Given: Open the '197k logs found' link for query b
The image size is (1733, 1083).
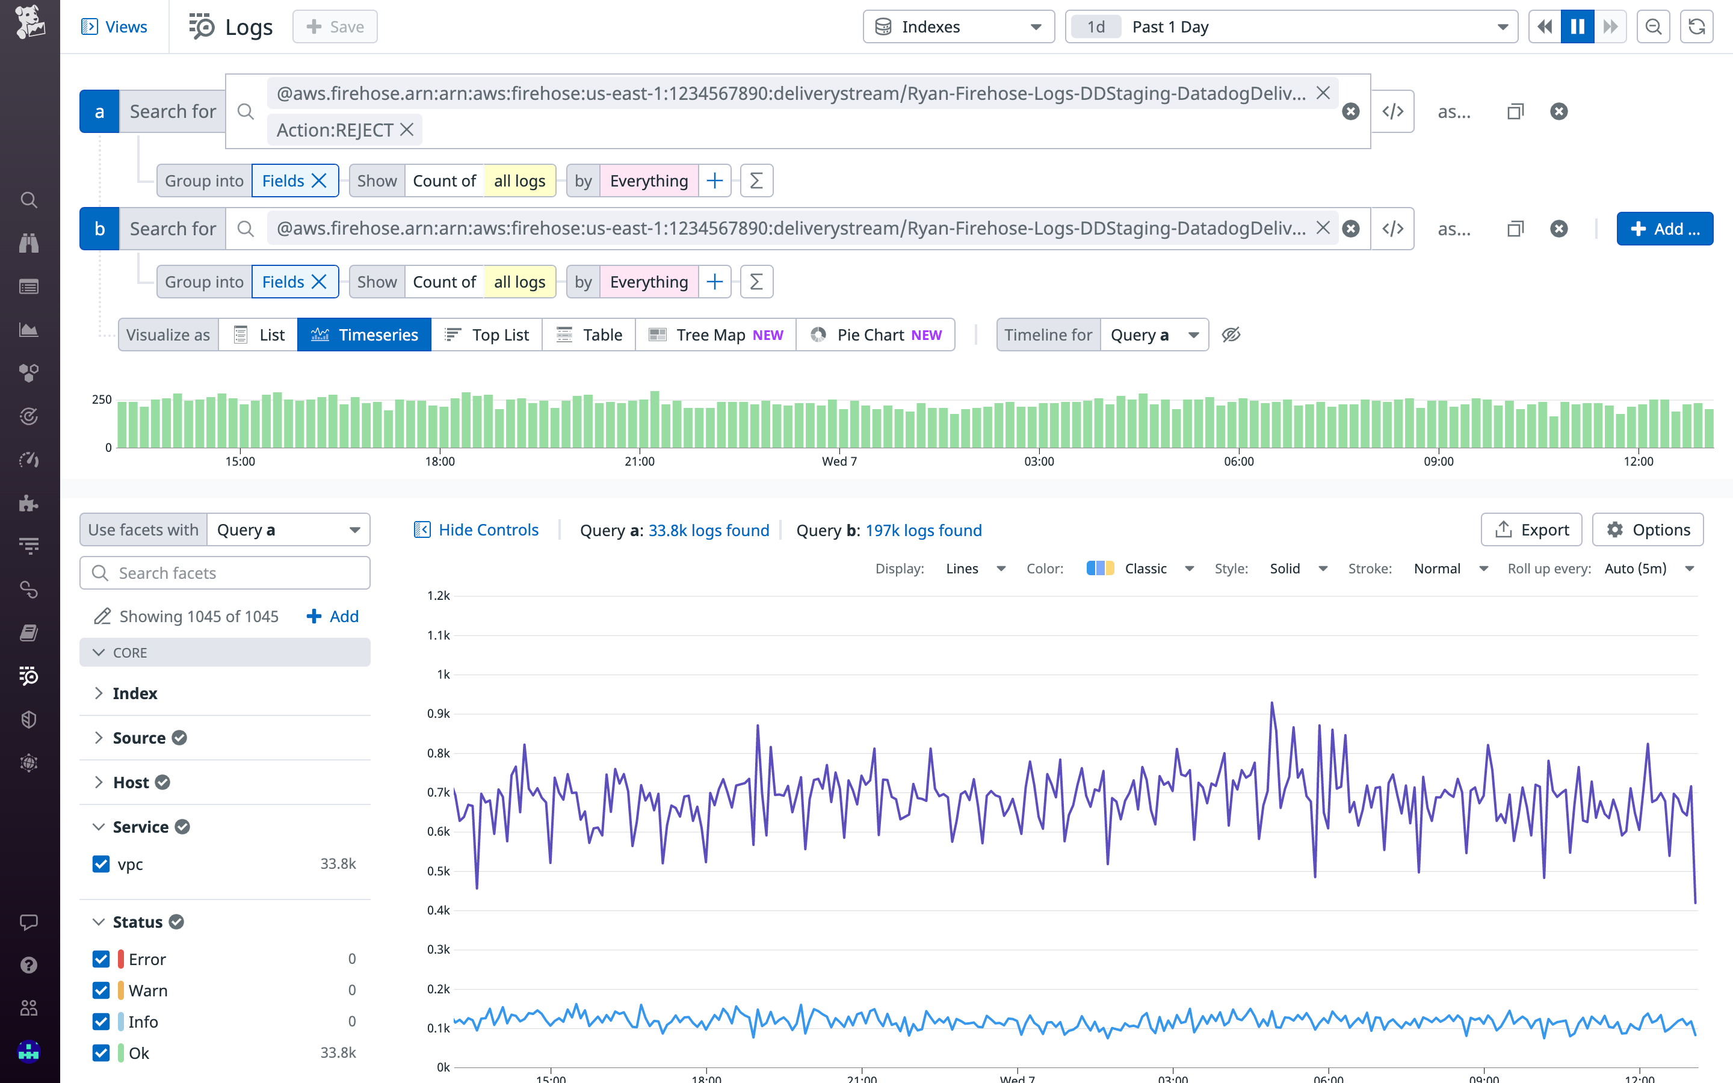Looking at the screenshot, I should pos(923,530).
